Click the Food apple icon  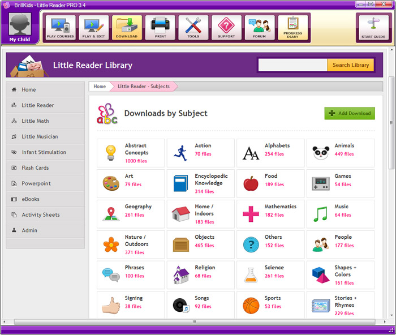pos(251,183)
